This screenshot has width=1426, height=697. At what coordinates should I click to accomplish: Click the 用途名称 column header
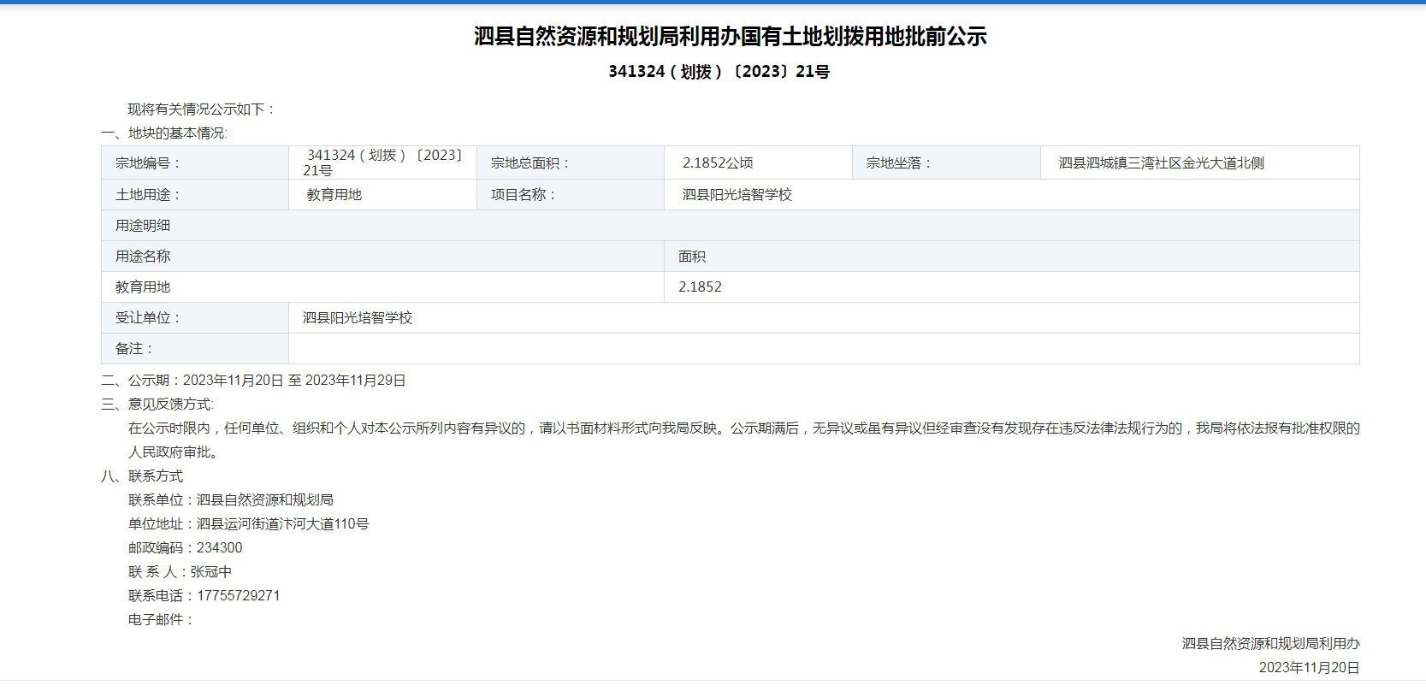tap(383, 257)
